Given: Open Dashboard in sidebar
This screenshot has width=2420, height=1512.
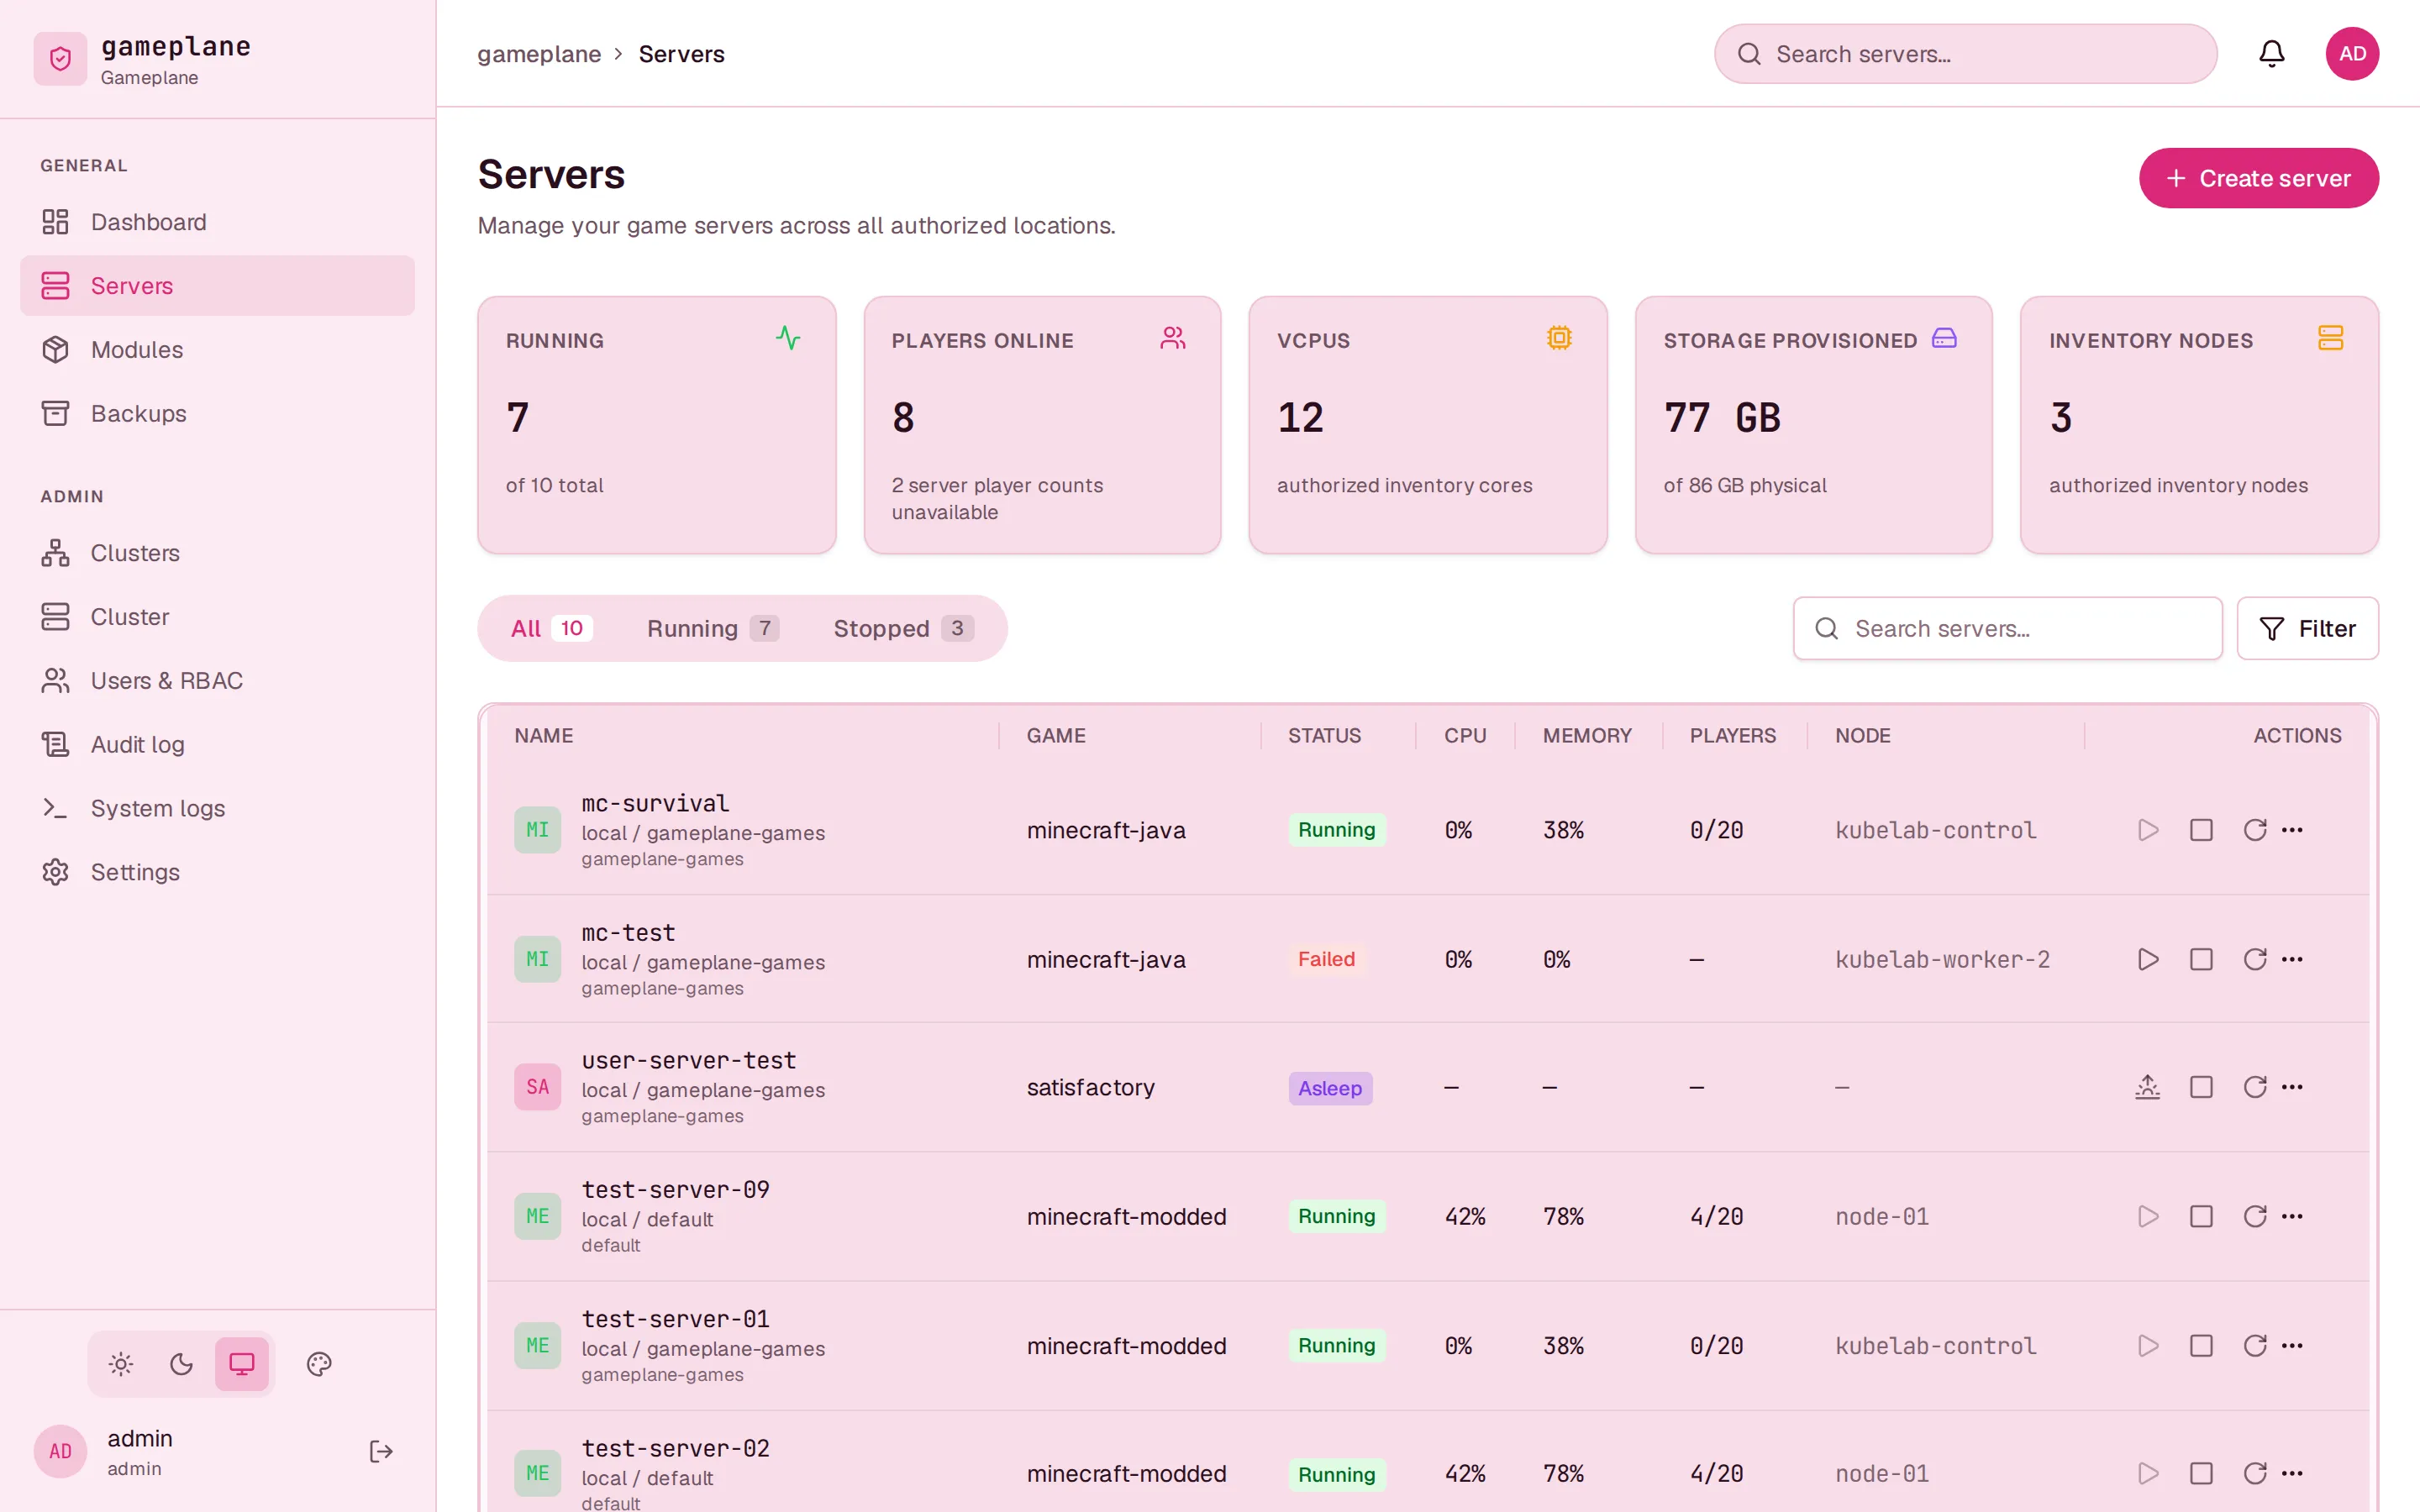Looking at the screenshot, I should 217,222.
